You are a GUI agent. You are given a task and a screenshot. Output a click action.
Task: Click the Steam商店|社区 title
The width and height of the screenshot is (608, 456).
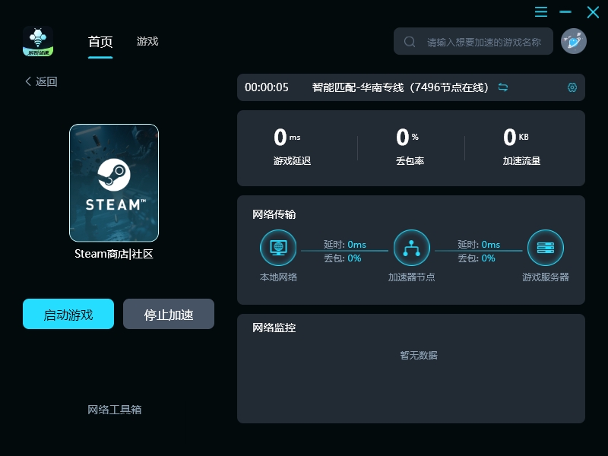(x=114, y=254)
